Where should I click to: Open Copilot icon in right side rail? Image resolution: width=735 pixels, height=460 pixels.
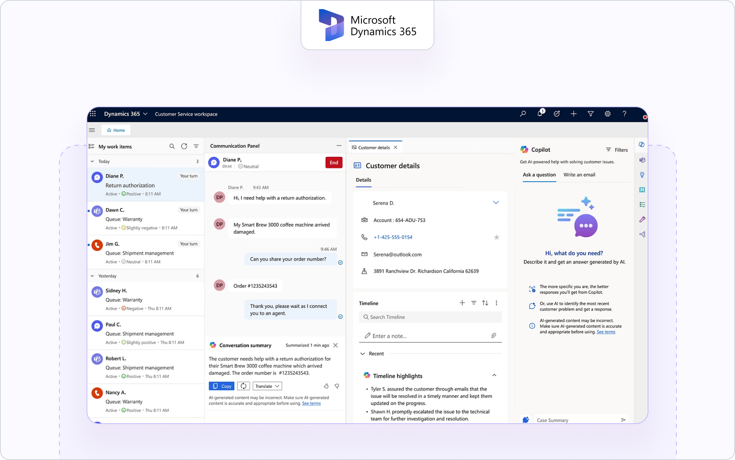pyautogui.click(x=641, y=145)
